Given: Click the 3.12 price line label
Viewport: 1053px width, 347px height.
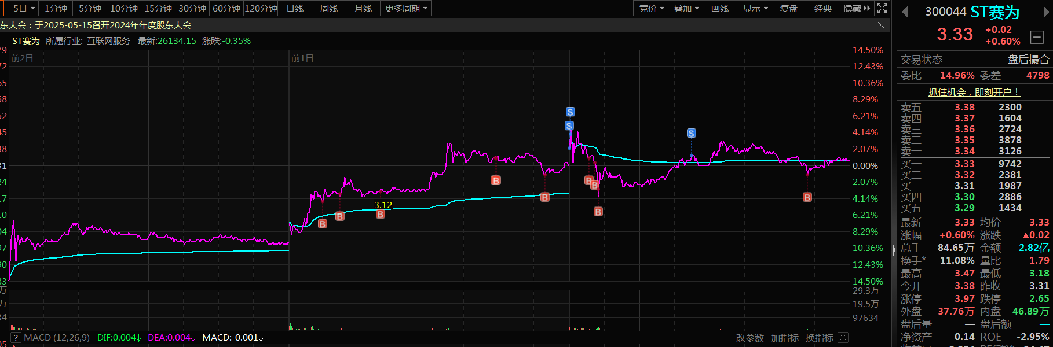Looking at the screenshot, I should click(383, 205).
